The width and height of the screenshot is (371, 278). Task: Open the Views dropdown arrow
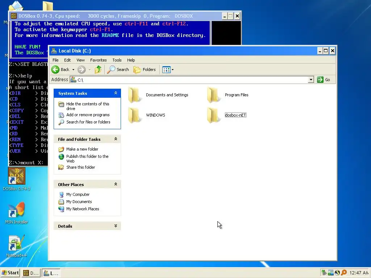[x=172, y=69]
